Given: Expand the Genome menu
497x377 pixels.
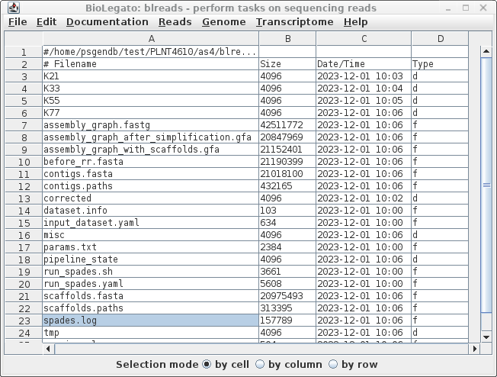Looking at the screenshot, I should tap(223, 22).
